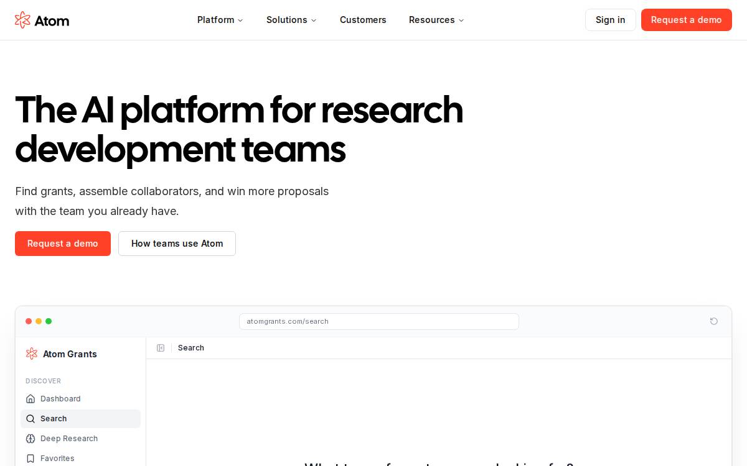The width and height of the screenshot is (747, 466).
Task: Open the Resources dropdown
Action: click(x=436, y=20)
